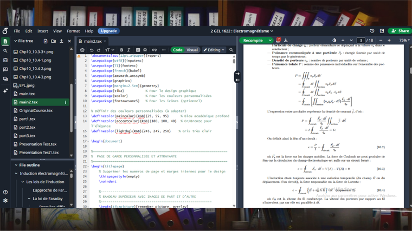Open the Overleaf home logo
412x231 pixels.
coord(5,31)
